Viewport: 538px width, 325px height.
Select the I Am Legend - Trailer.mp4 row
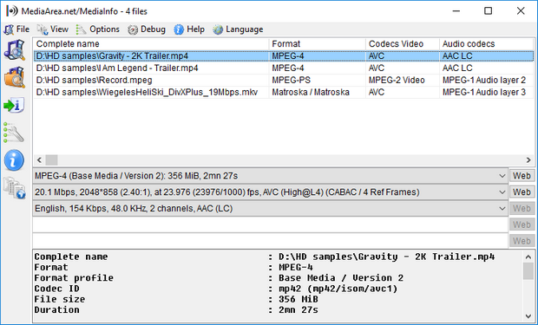click(x=284, y=68)
